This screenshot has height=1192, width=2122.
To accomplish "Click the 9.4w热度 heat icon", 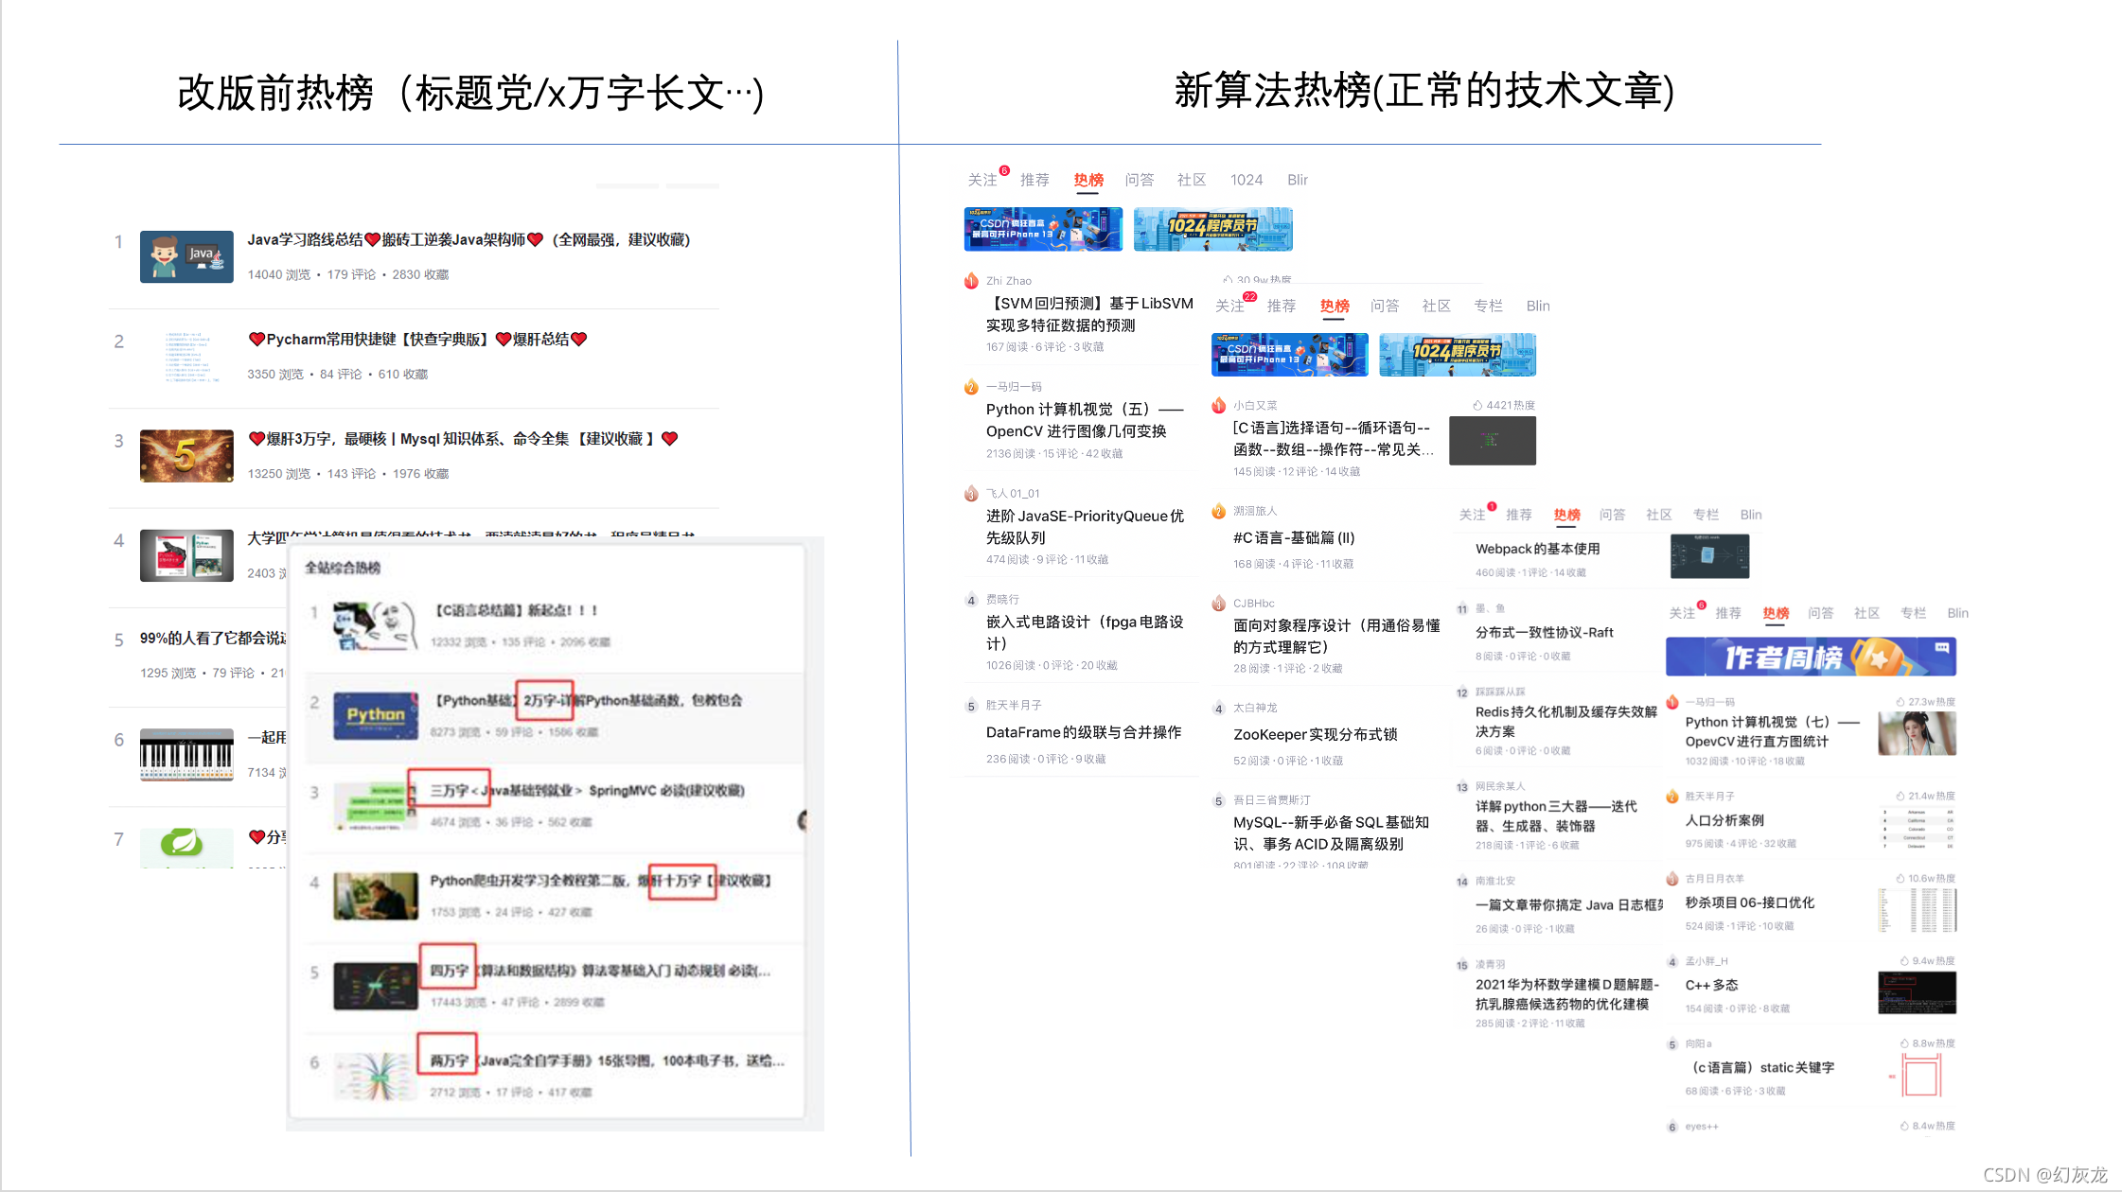I will [1904, 960].
